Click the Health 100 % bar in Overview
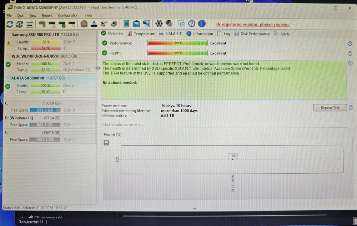357x226 pixels. click(177, 53)
